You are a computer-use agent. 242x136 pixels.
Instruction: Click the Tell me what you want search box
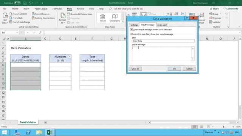tap(128, 9)
